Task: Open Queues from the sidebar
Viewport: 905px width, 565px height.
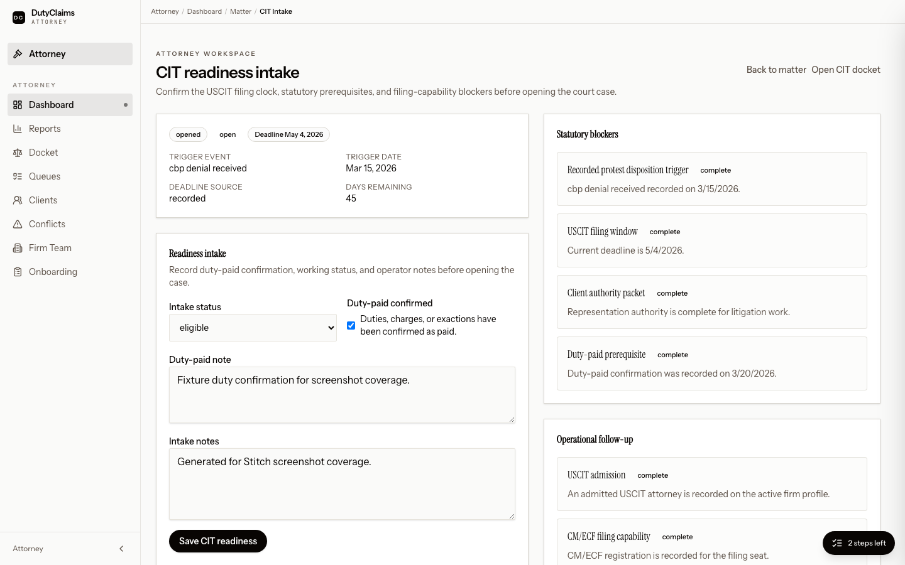Action: (x=70, y=176)
